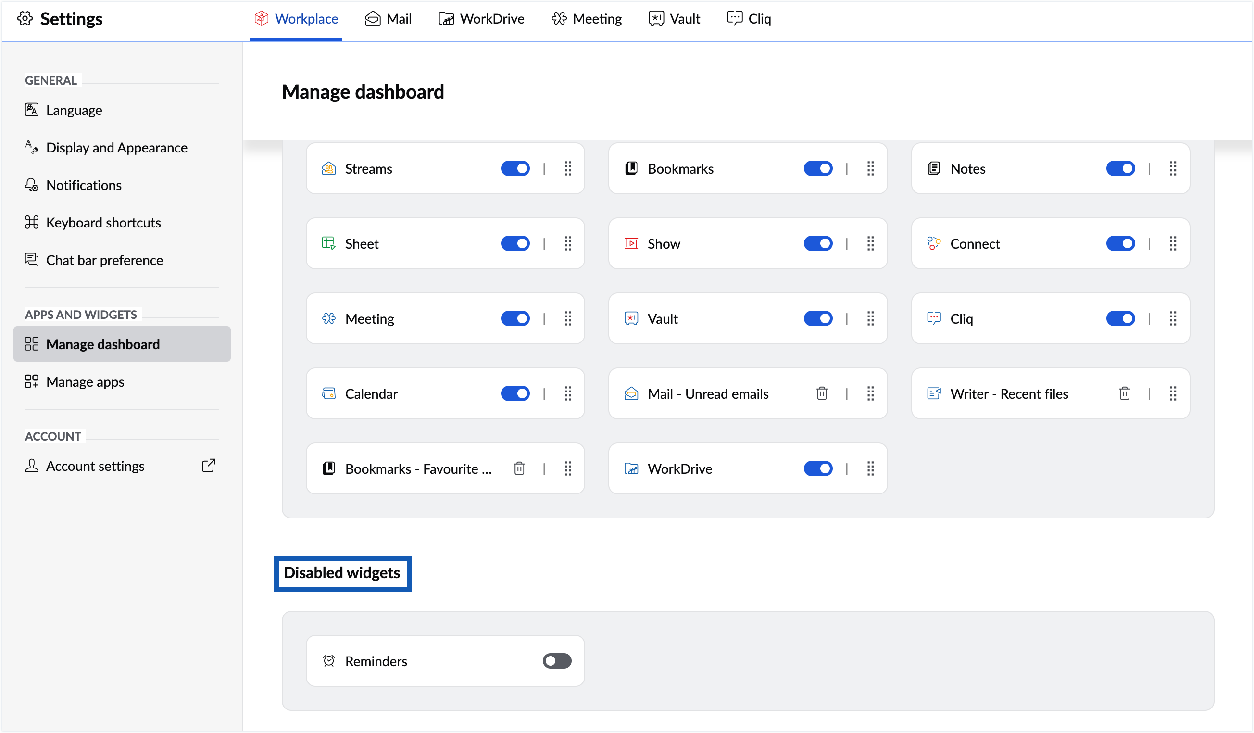Switch off the Show widget

coord(818,244)
